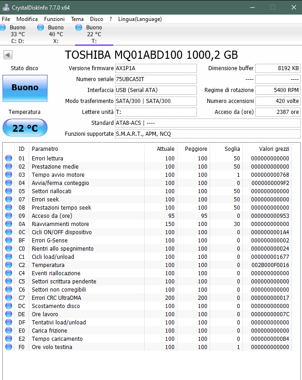Click Acceso da (ore) value 2387 ore
Viewport: 302px width, 380px height.
278,112
